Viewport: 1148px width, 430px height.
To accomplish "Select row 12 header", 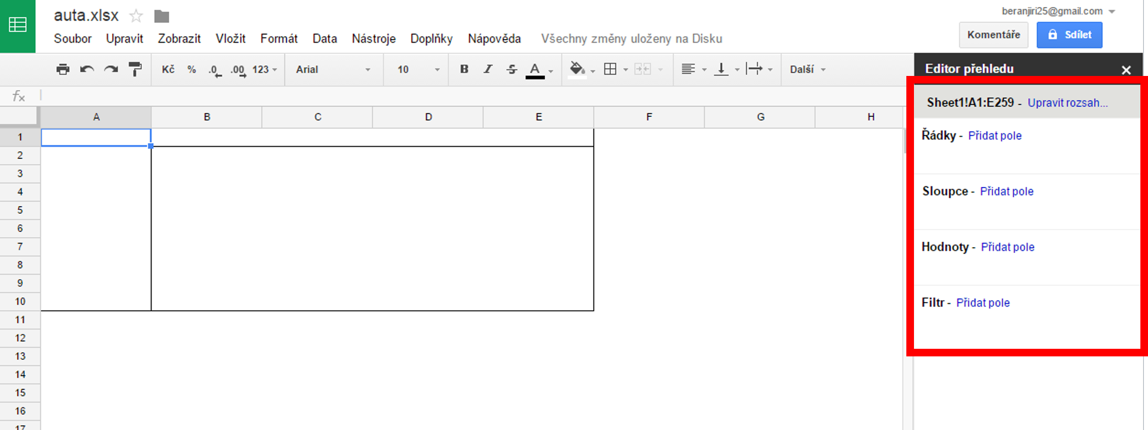I will pos(20,338).
